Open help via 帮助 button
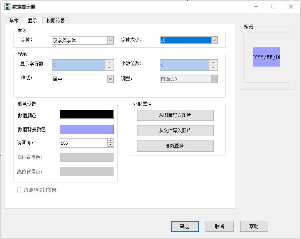301x239 pixels. 254,226
